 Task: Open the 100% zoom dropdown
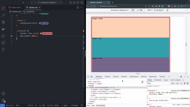click(150, 10)
